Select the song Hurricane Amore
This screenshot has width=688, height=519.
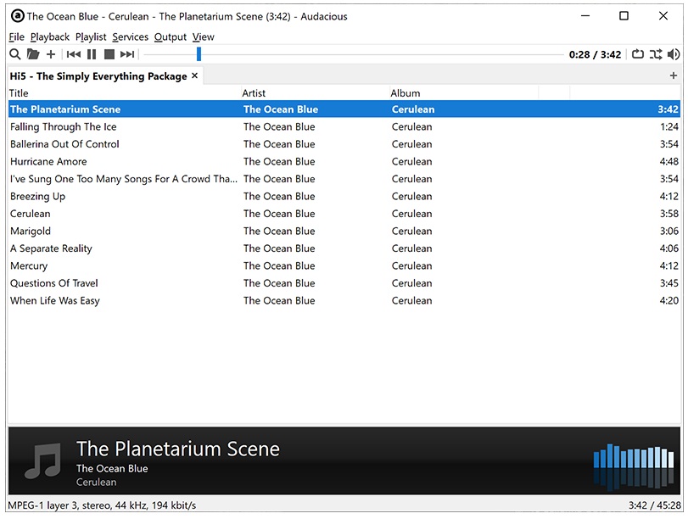coord(48,161)
